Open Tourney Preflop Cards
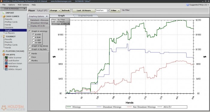 [11, 45]
